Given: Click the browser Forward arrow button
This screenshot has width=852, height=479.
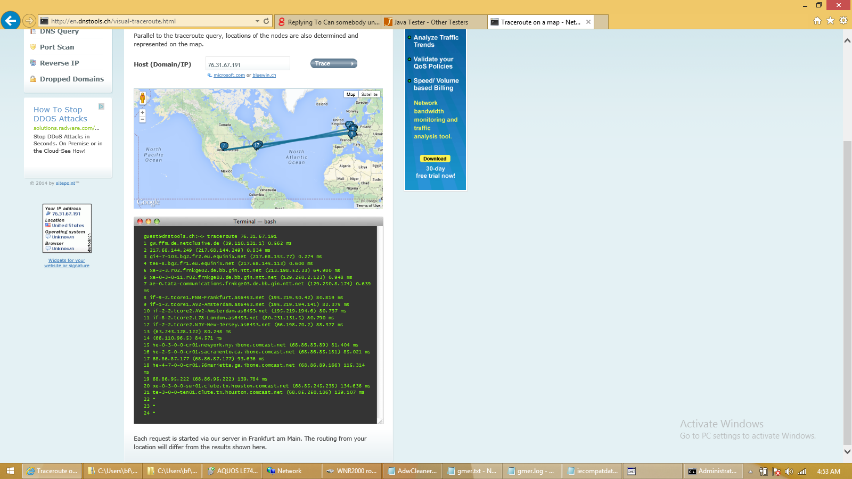Looking at the screenshot, I should 29,21.
